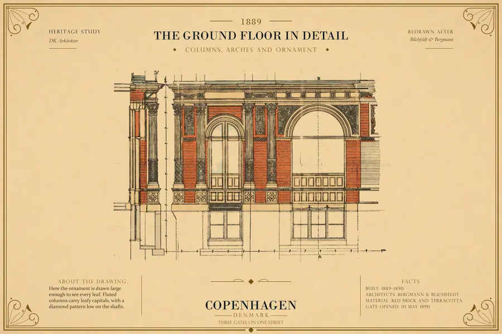Screen dimensions: 502x334
Task: Click the "HERITAGE STUDY" label
Action: 75,32
